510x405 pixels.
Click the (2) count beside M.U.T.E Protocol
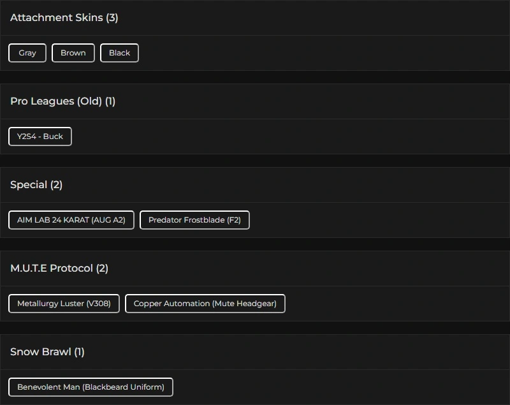(x=103, y=269)
